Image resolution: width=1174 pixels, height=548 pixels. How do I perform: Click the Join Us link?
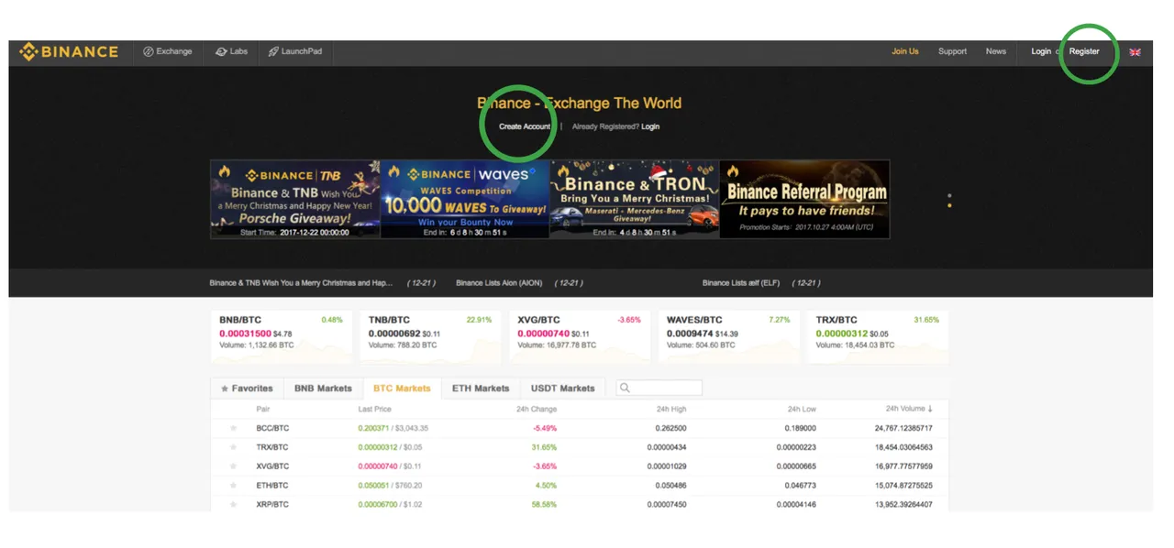pos(905,51)
